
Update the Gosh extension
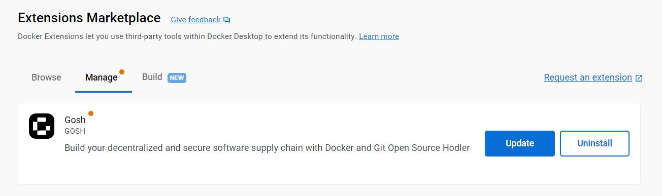coord(520,143)
